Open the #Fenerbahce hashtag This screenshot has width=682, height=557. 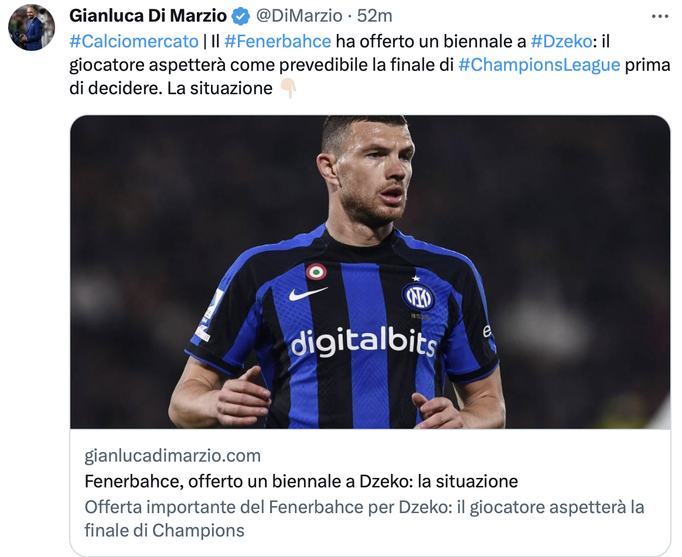tap(278, 42)
